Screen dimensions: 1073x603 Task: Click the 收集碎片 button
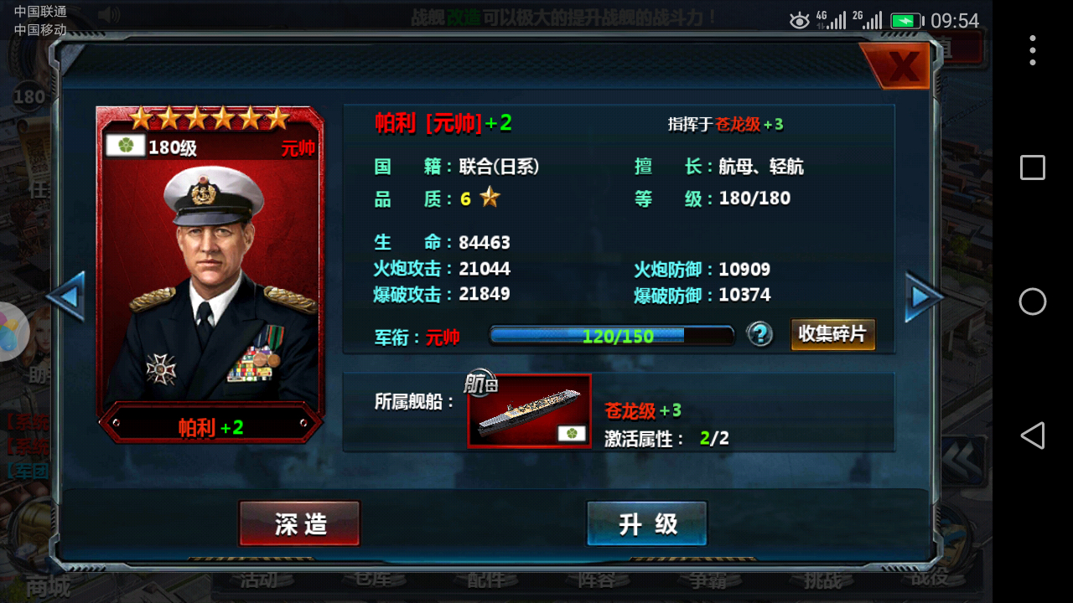pyautogui.click(x=832, y=334)
